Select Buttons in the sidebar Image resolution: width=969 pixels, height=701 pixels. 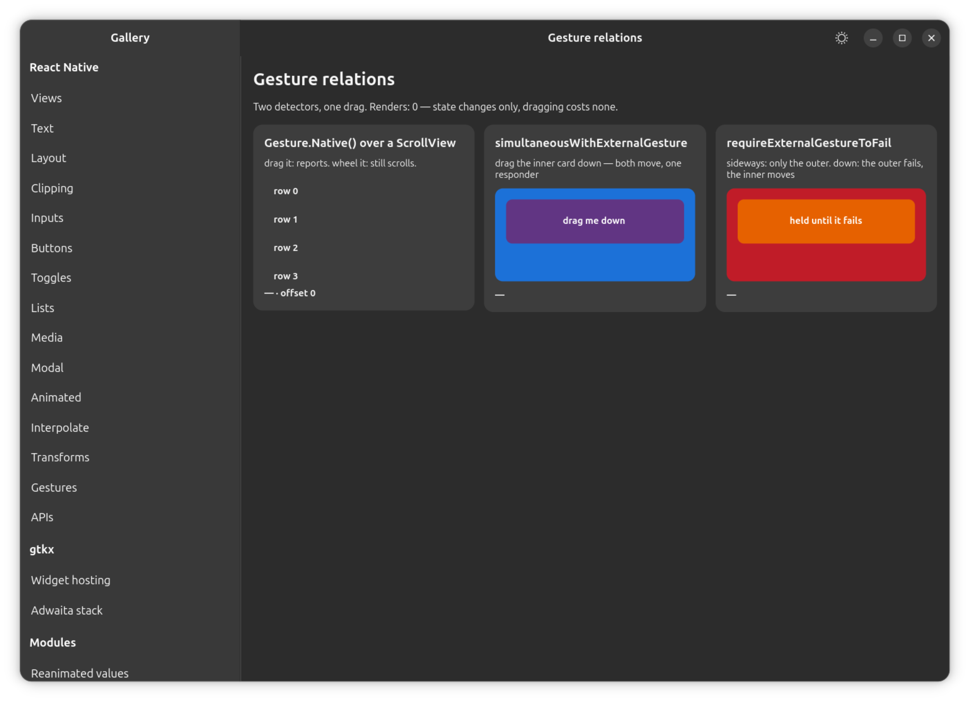(x=130, y=248)
